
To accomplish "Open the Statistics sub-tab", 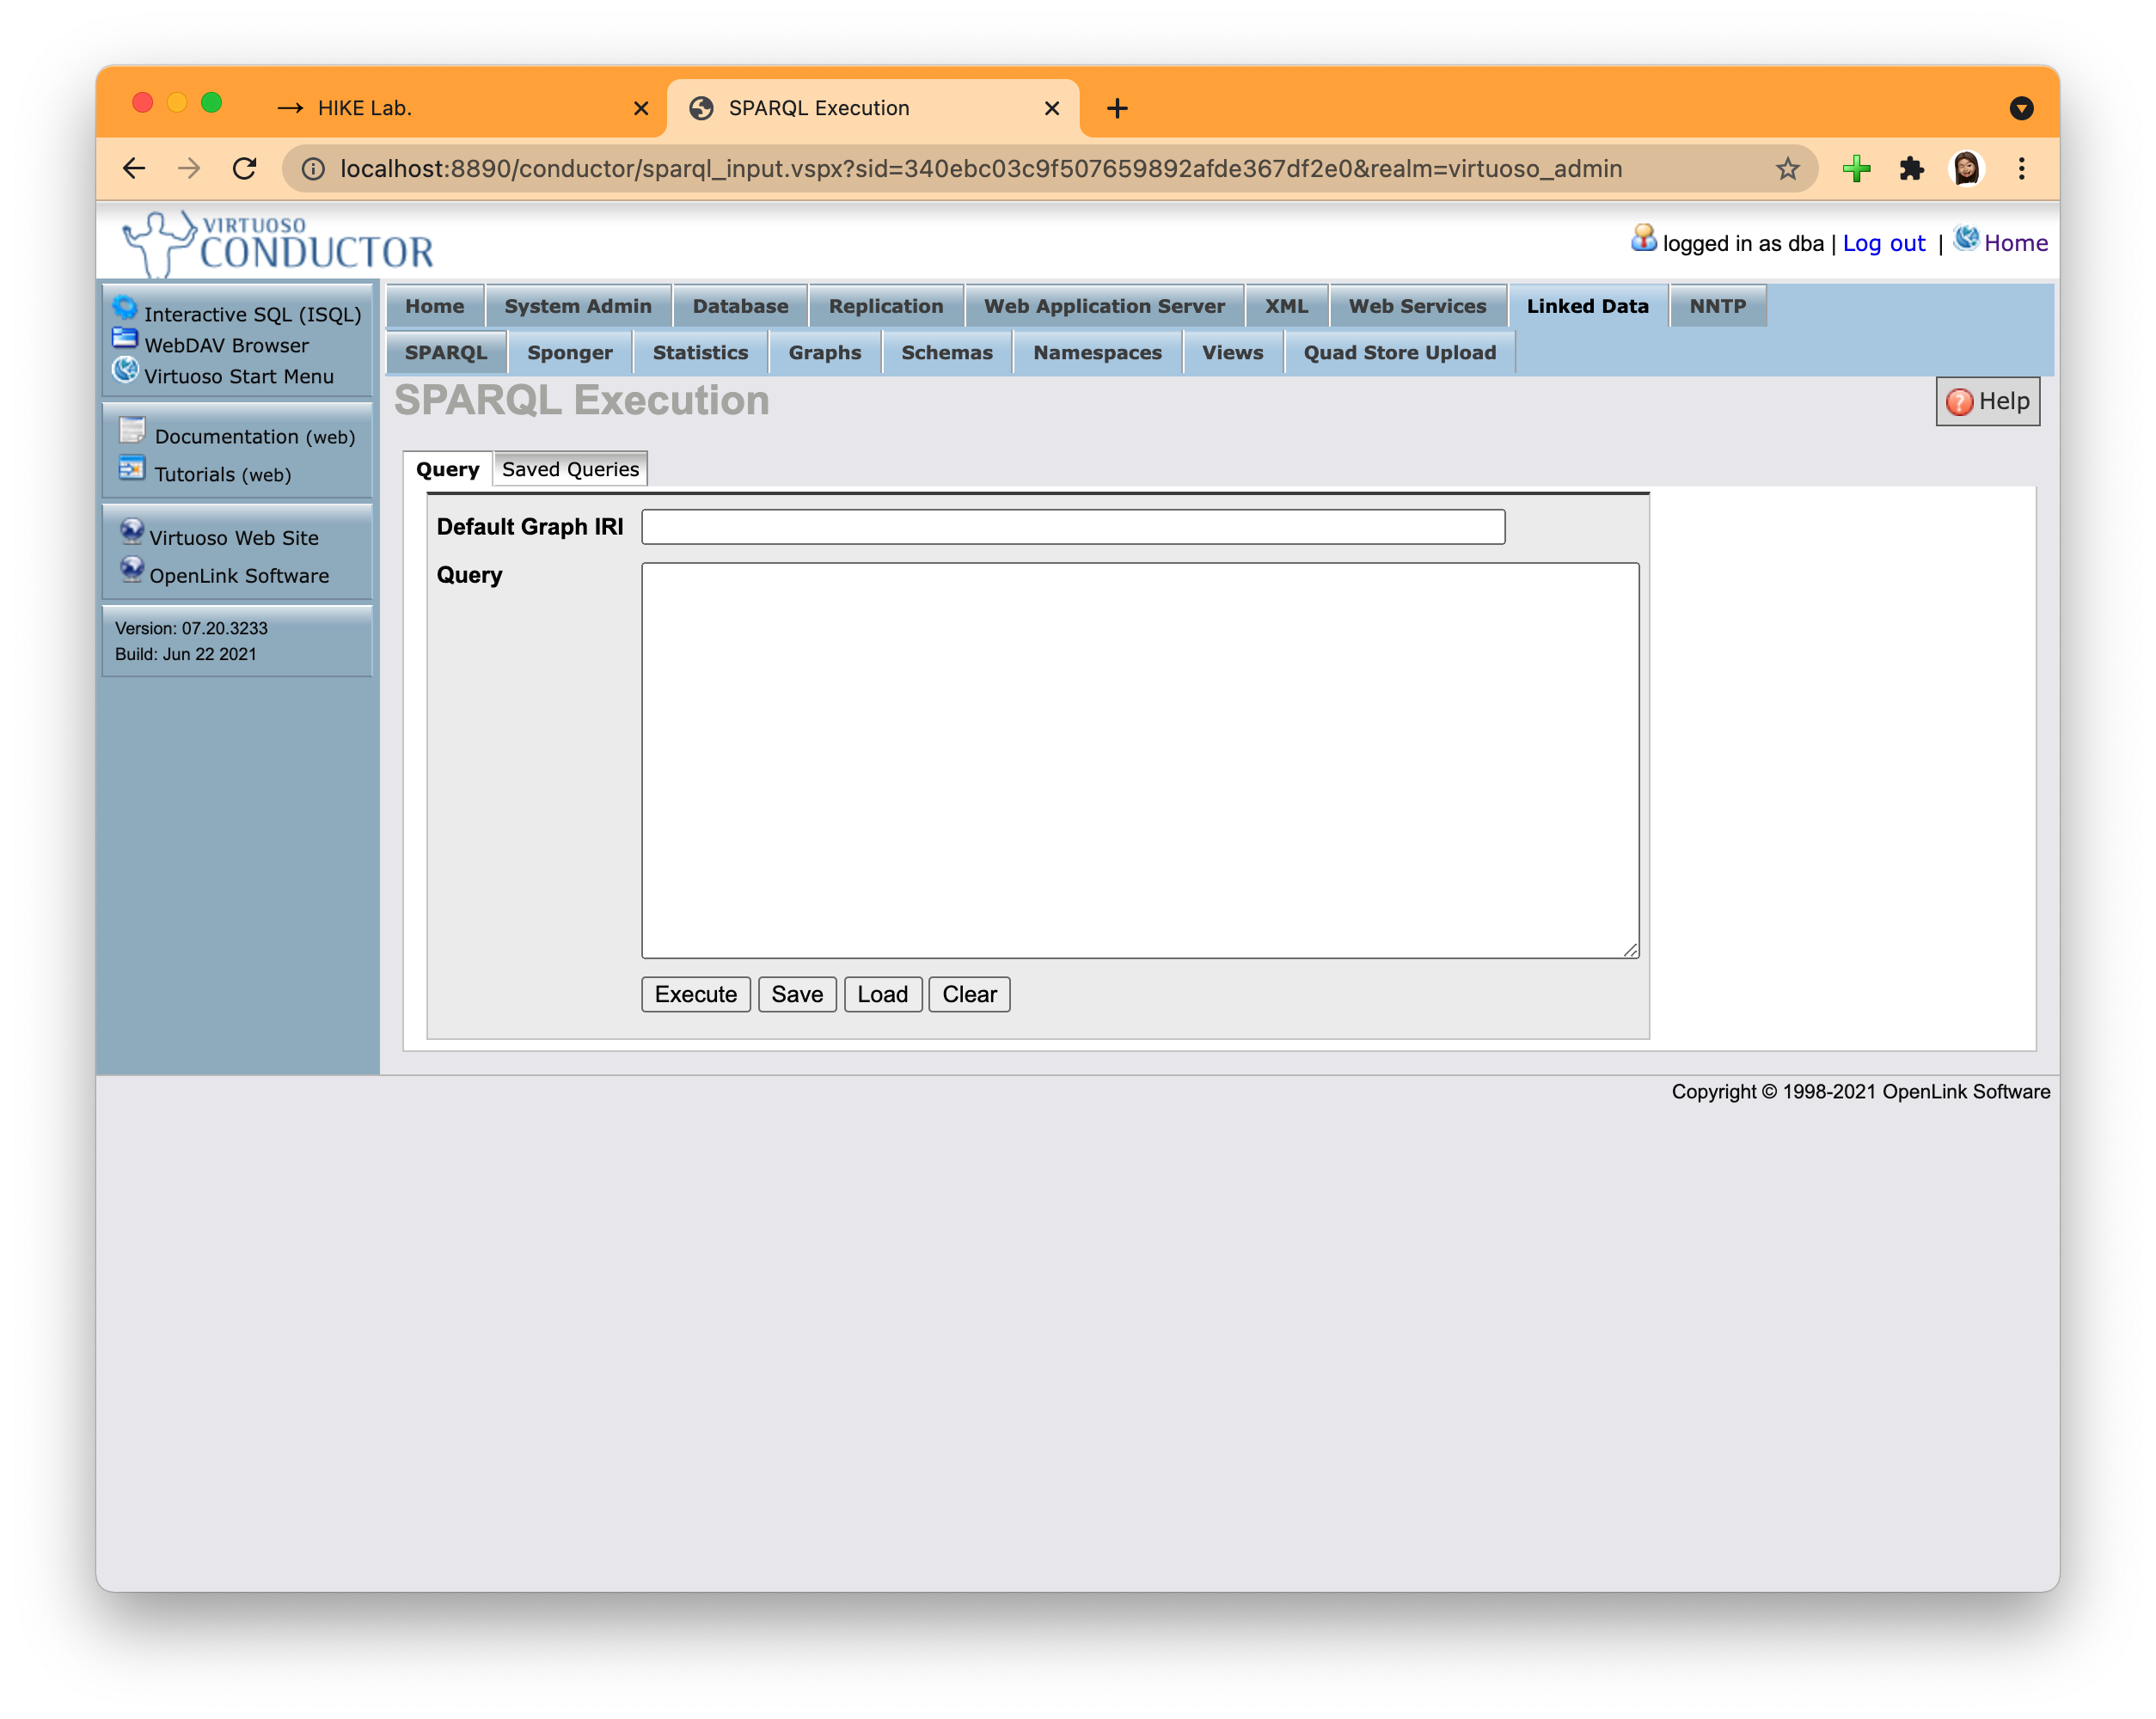I will coord(700,352).
